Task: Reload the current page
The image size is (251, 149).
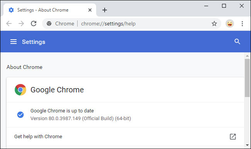Action: (x=34, y=23)
